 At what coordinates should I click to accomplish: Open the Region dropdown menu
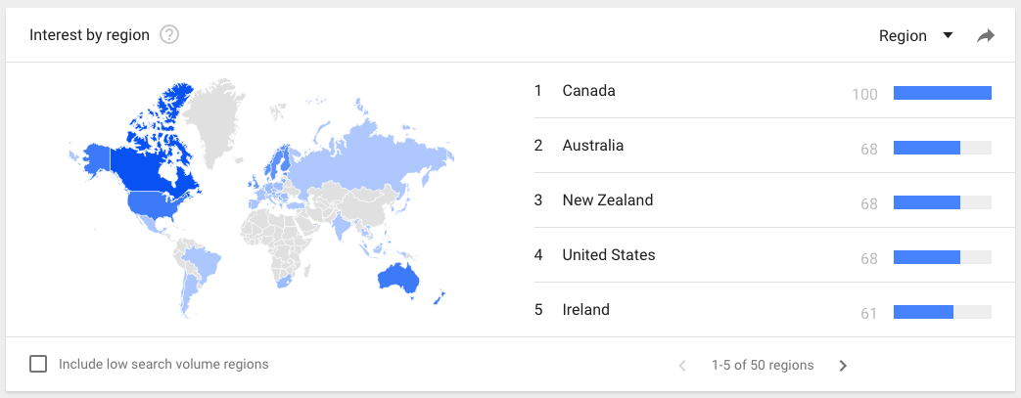click(x=915, y=36)
